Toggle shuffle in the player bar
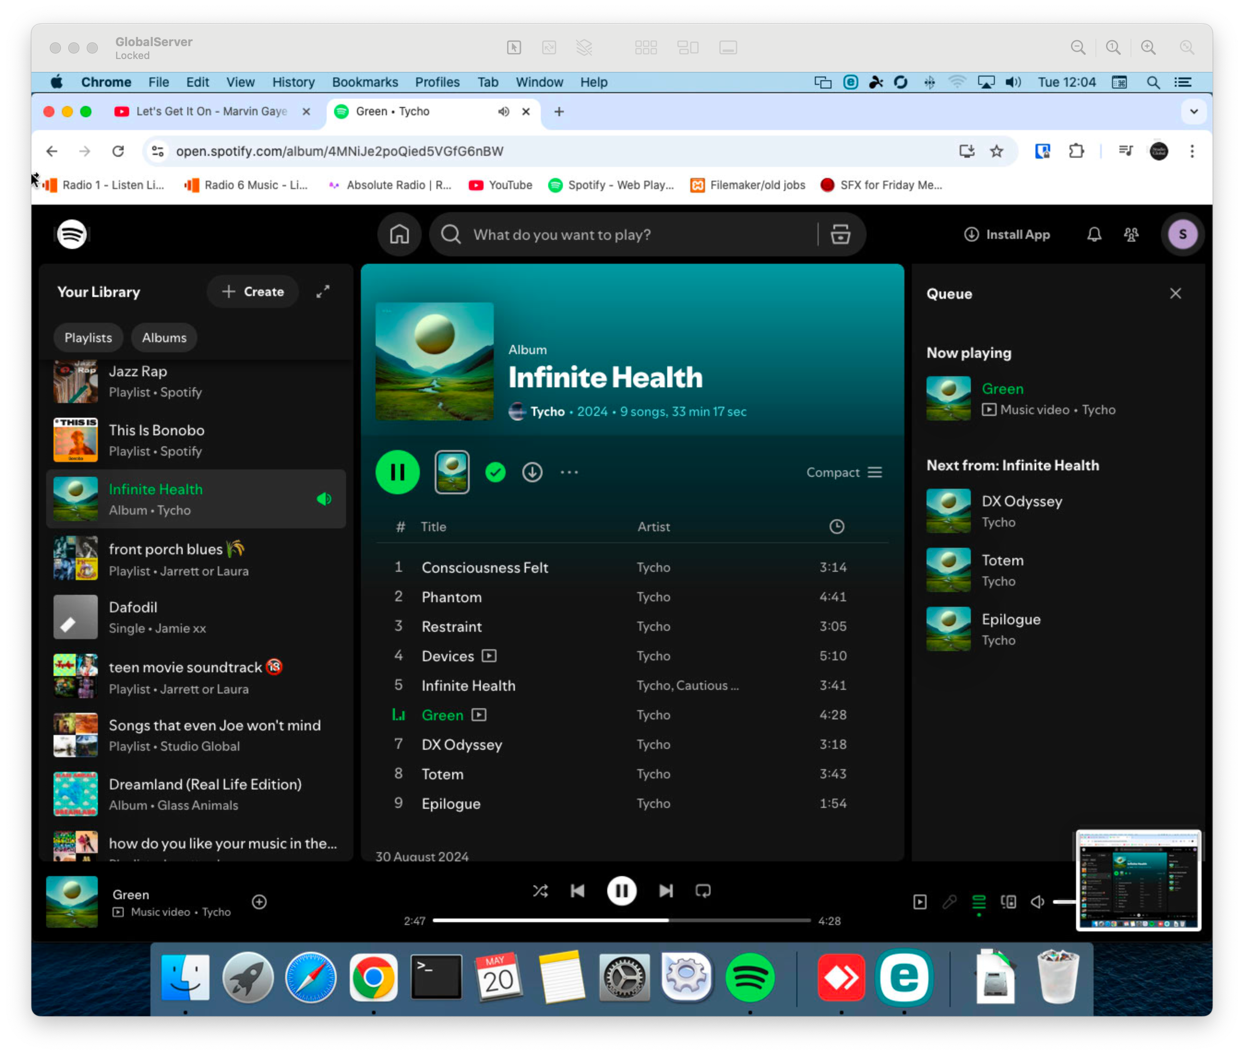This screenshot has height=1055, width=1244. click(x=540, y=891)
